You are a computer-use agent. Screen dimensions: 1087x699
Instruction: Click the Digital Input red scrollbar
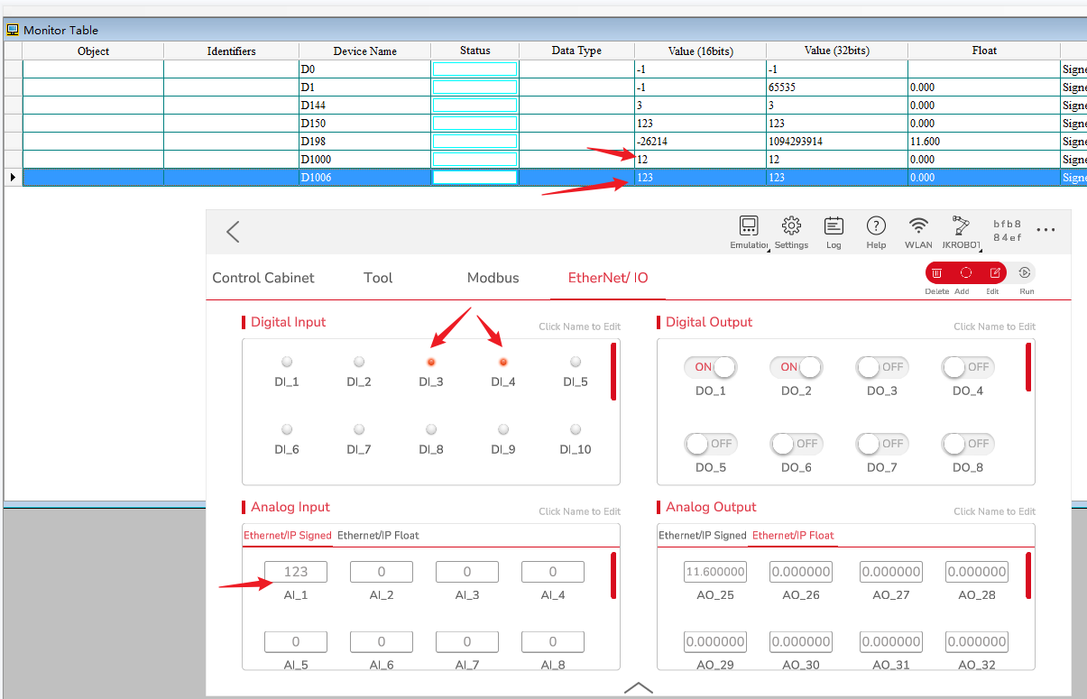coord(613,371)
